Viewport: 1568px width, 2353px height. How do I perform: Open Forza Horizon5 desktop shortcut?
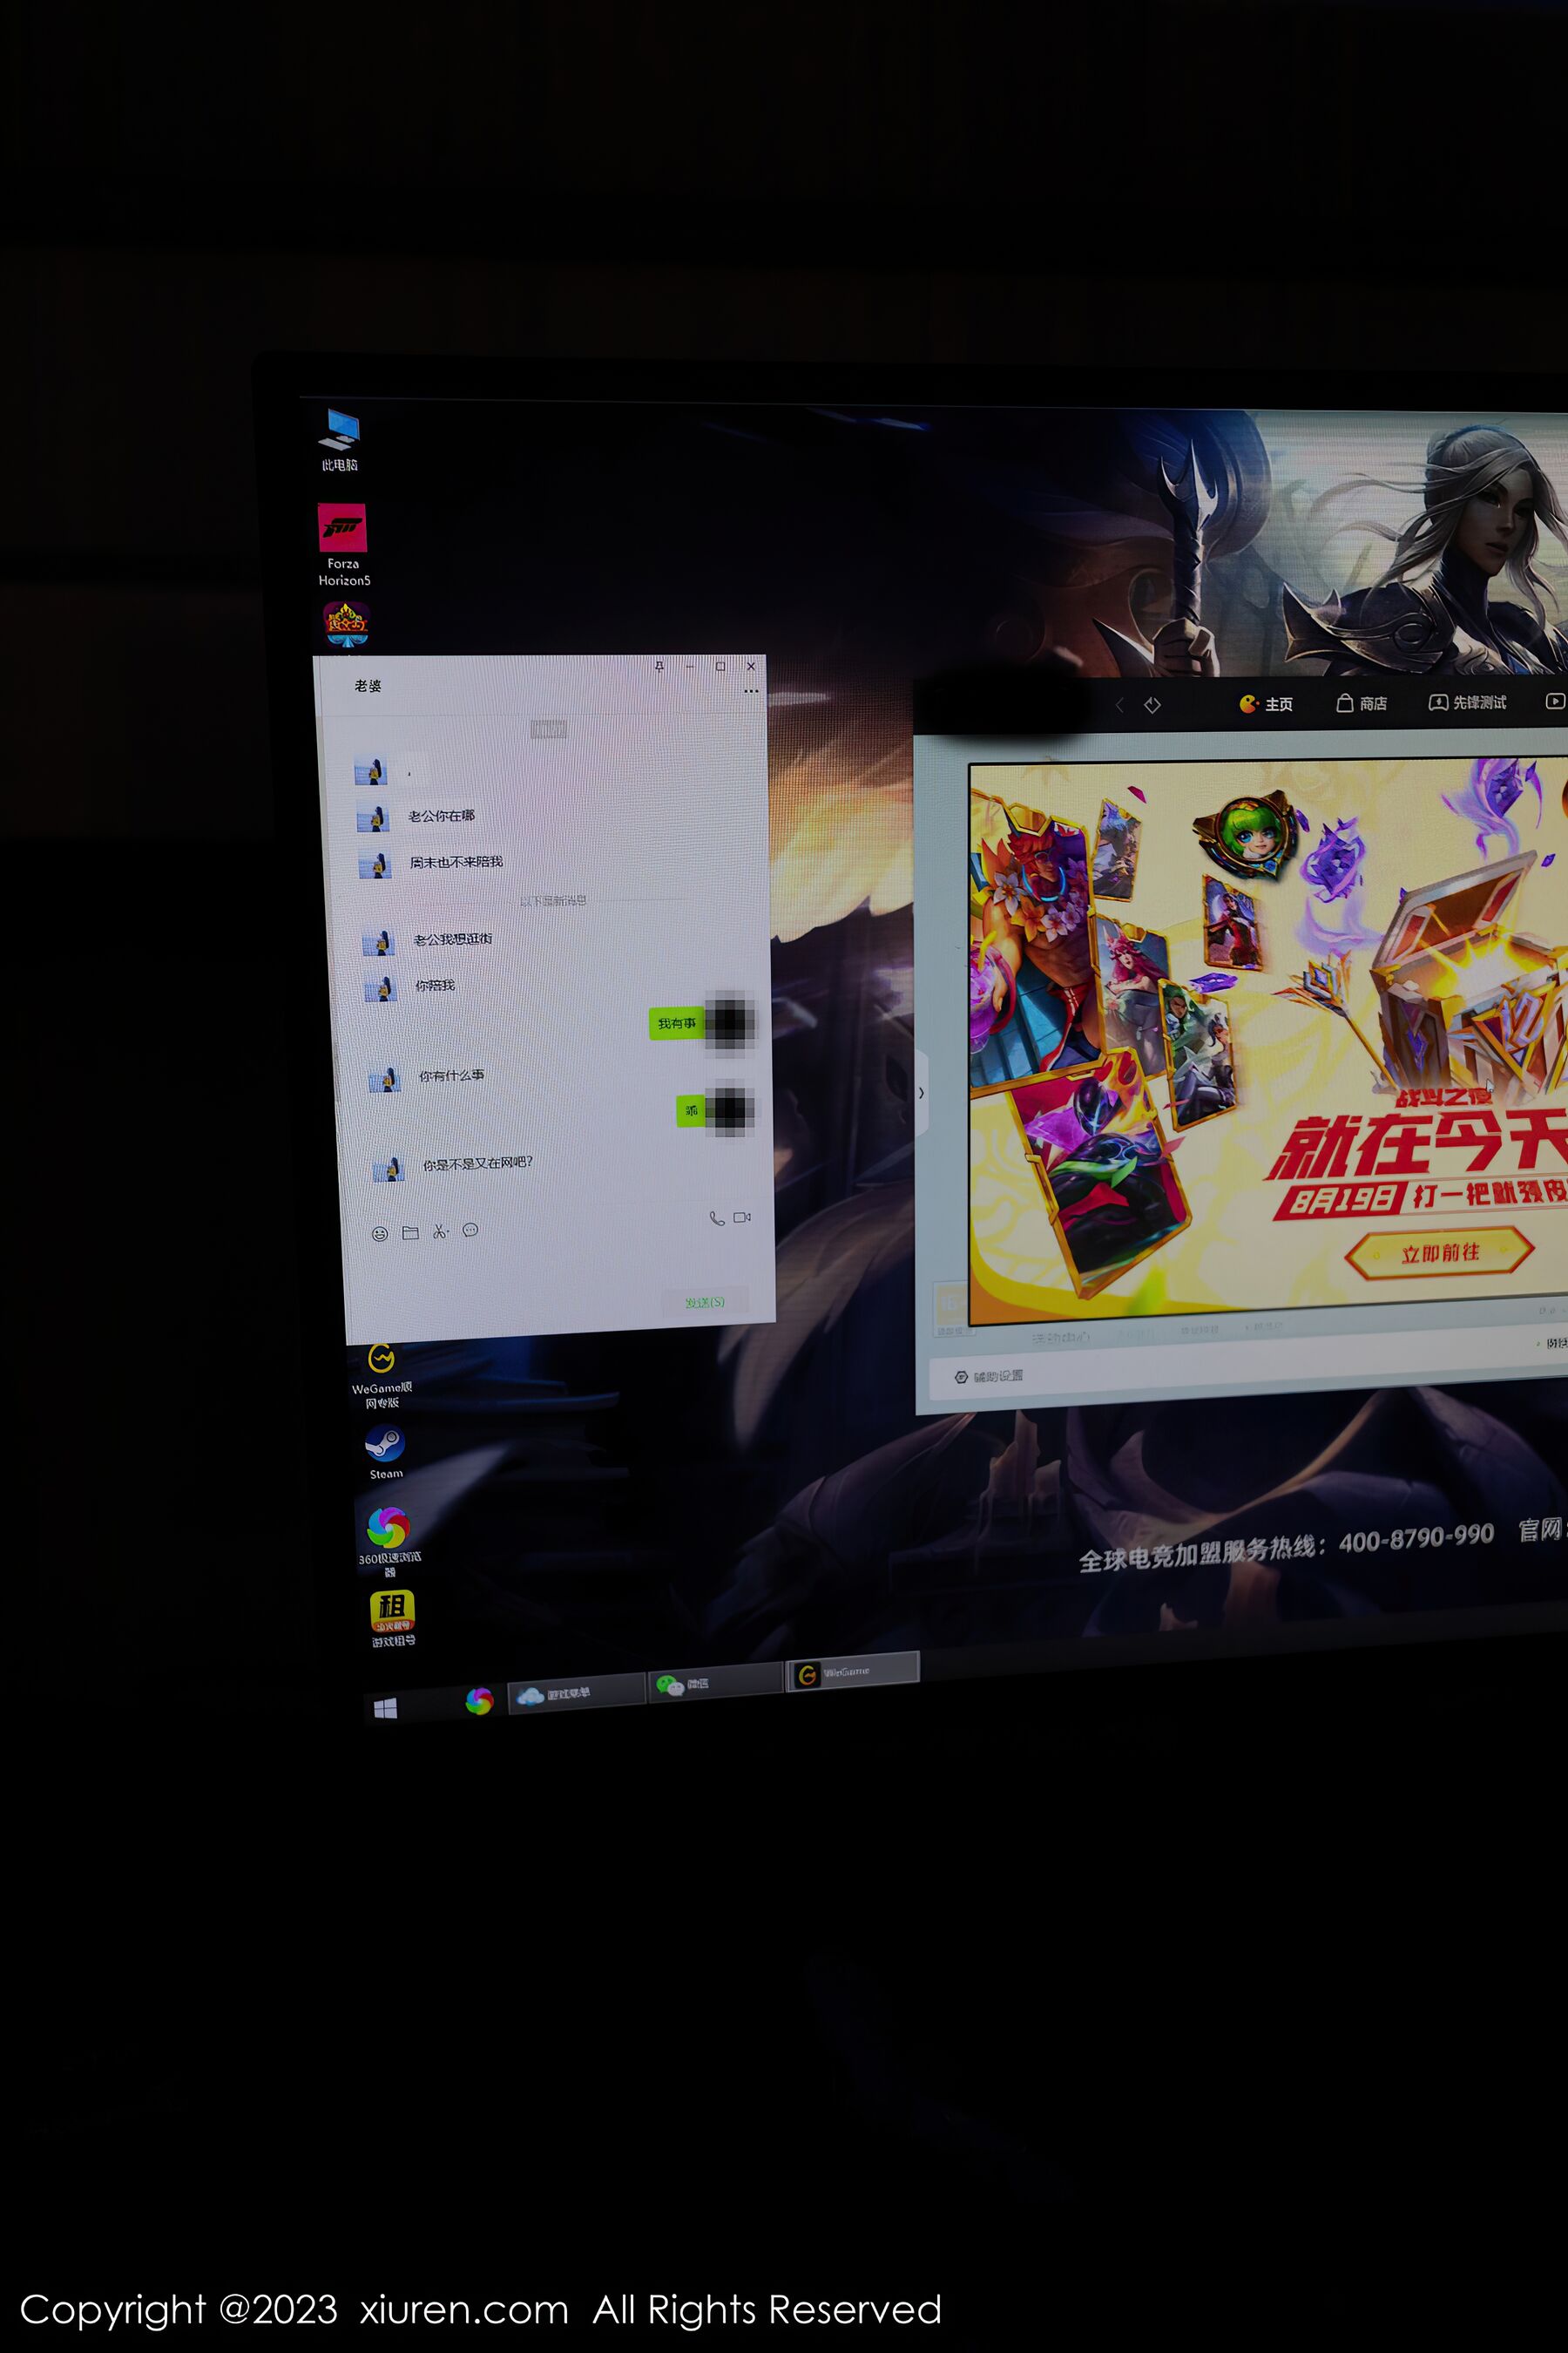[342, 528]
